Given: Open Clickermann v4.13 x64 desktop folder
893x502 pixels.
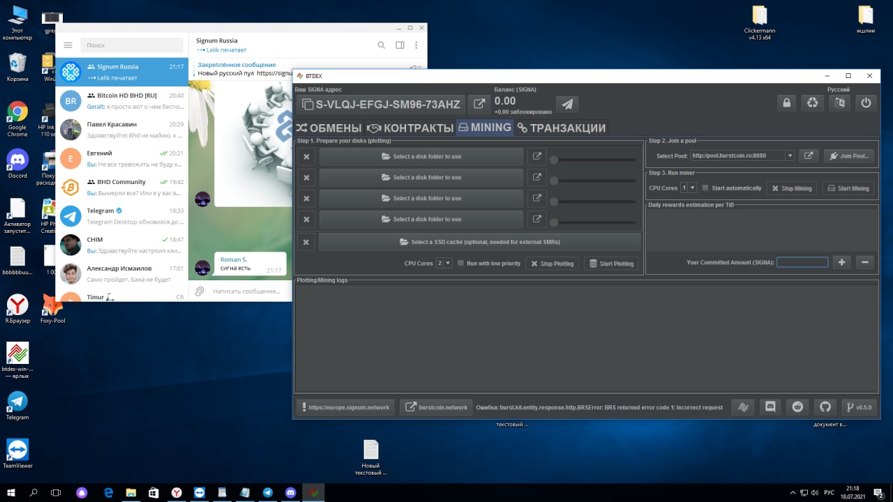Looking at the screenshot, I should point(760,22).
